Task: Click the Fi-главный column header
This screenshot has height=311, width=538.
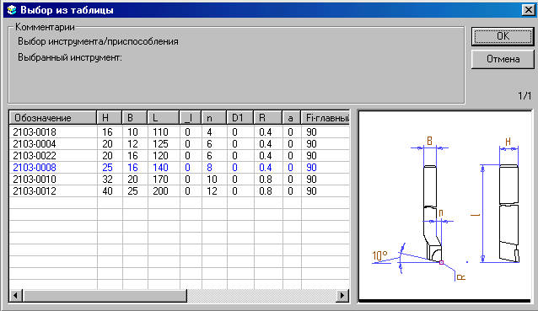Action: coord(325,118)
